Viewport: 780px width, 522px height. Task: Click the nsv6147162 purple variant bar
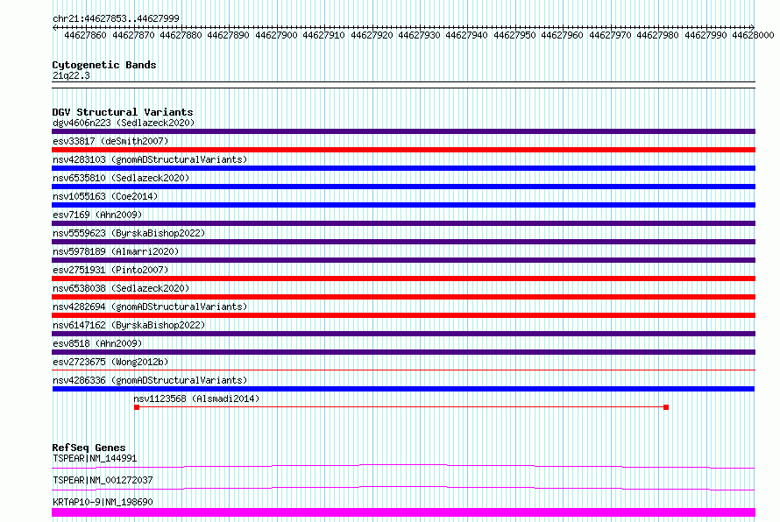pyautogui.click(x=403, y=334)
